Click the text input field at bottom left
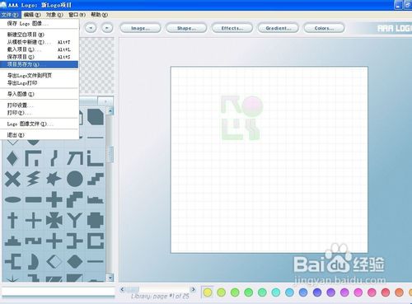This screenshot has height=304, width=412. click(x=58, y=291)
